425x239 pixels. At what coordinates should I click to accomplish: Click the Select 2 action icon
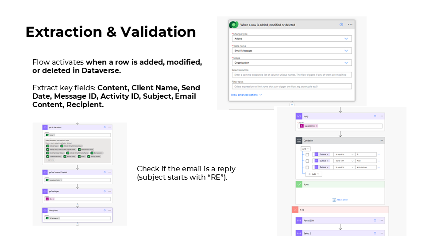click(x=299, y=233)
